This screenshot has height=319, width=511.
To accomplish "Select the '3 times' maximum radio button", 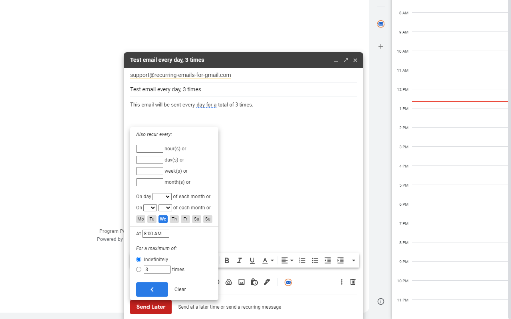I will (x=139, y=269).
